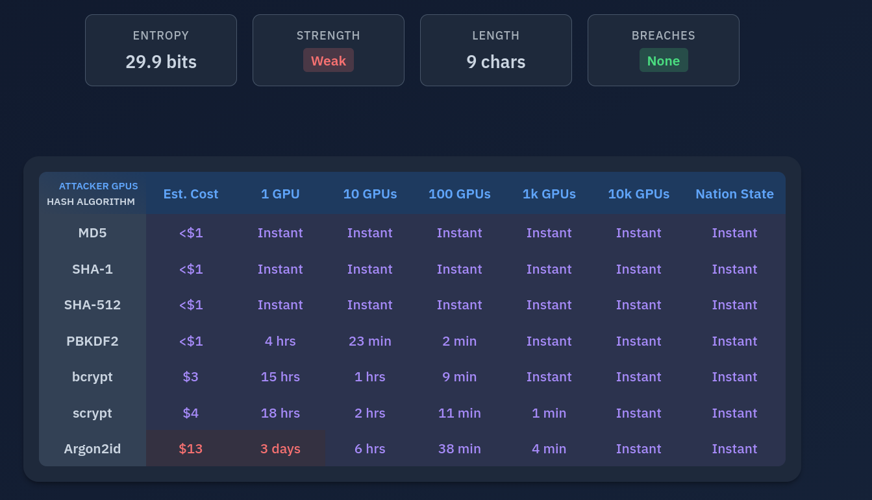This screenshot has width=872, height=500.
Task: Click the None breaches badge
Action: (664, 60)
